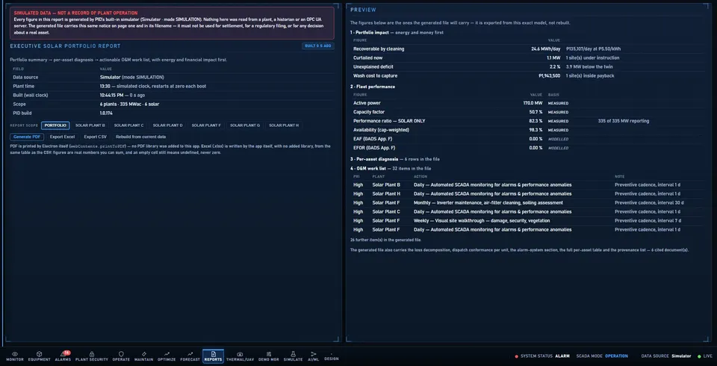717x366 pixels.
Task: Click the Active power 170.0 MW value
Action: coord(533,103)
